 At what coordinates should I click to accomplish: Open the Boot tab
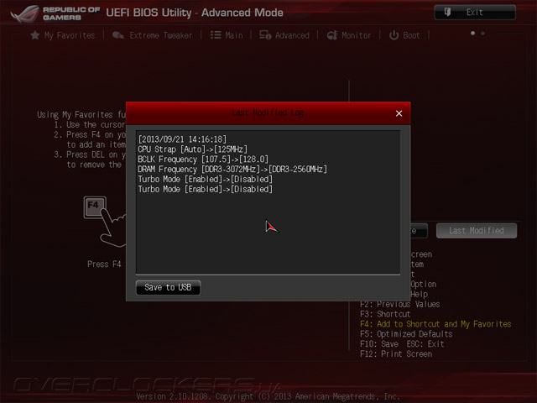point(404,35)
